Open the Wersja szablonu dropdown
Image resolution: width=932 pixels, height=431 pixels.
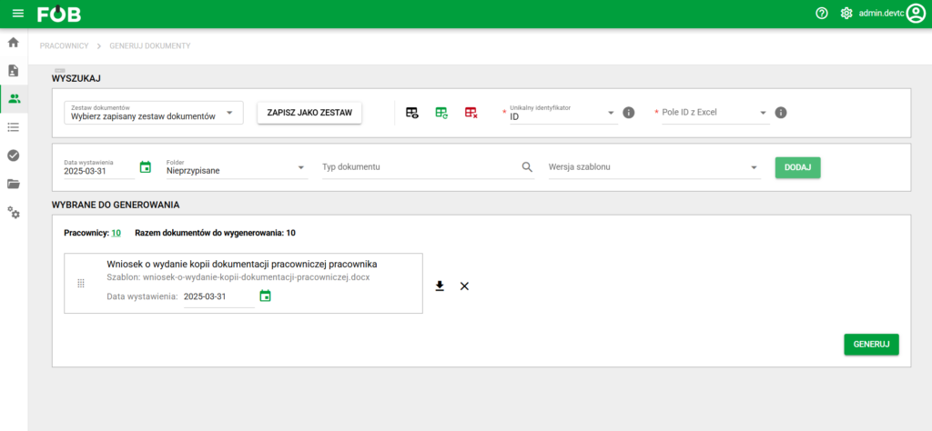[x=754, y=167]
